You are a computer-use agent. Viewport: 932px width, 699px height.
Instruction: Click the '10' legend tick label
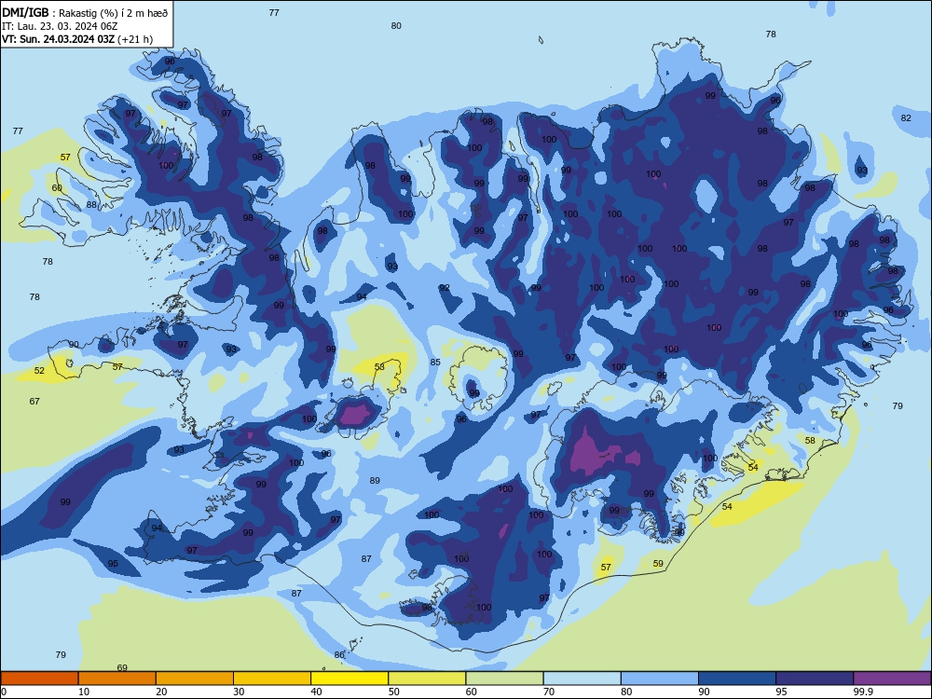coord(84,692)
